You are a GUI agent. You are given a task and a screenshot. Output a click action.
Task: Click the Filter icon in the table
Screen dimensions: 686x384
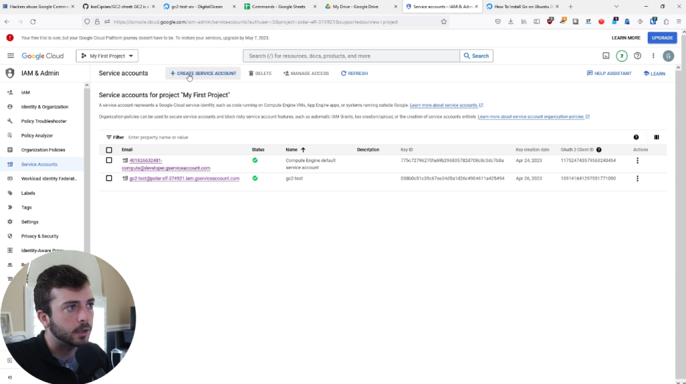(109, 137)
